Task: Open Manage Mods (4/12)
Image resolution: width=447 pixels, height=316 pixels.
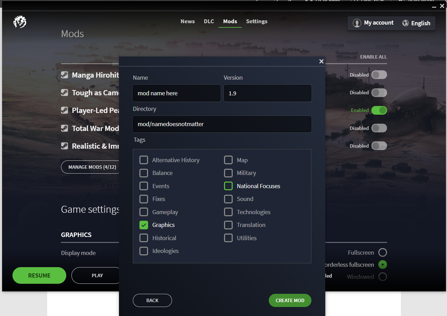Action: (91, 167)
